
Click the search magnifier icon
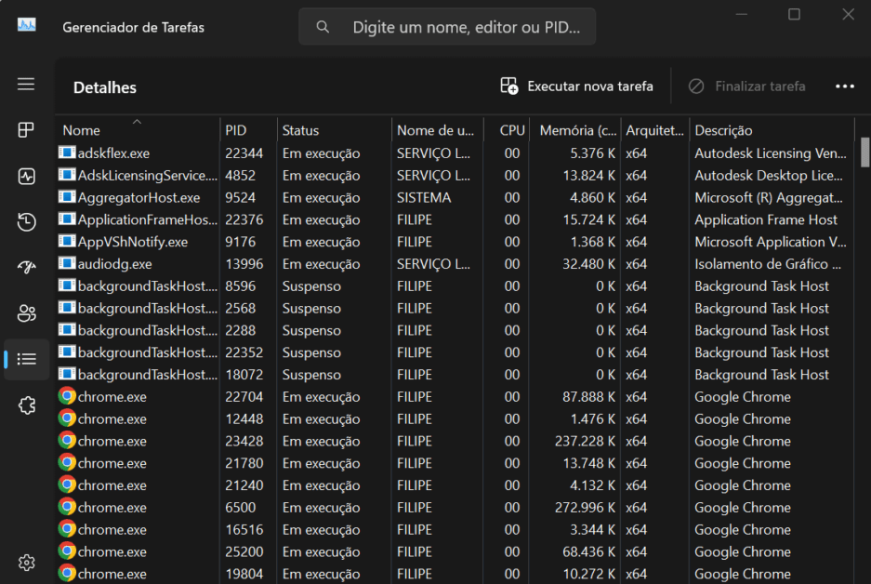(x=323, y=27)
